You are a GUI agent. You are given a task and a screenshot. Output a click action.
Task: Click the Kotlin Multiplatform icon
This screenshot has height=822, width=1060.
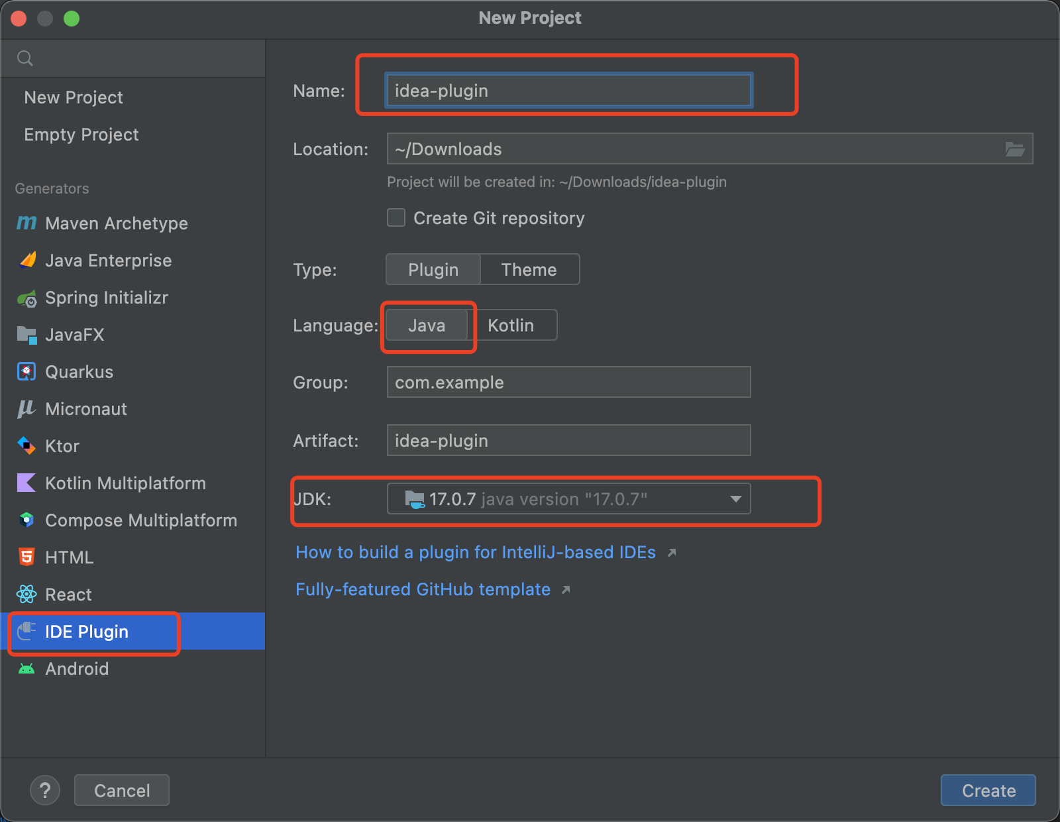point(26,483)
